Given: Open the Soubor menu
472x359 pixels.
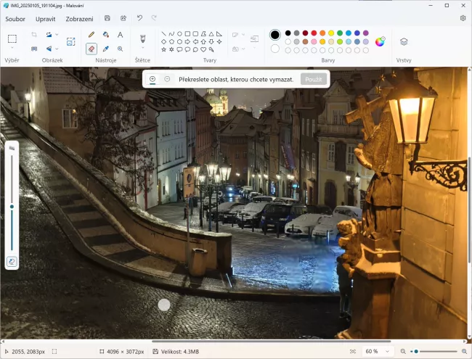Looking at the screenshot, I should (15, 18).
